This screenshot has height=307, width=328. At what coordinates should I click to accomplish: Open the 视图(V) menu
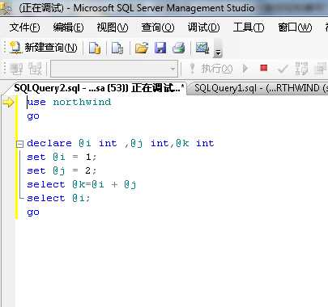click(113, 27)
